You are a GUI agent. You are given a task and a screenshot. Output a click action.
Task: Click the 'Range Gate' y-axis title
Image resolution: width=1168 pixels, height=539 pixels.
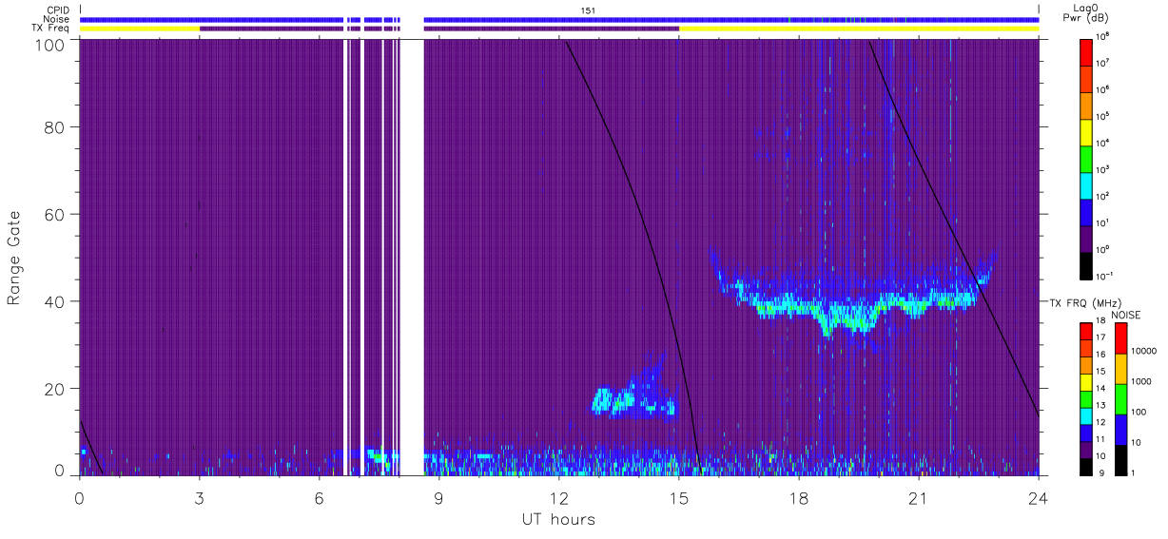14,259
